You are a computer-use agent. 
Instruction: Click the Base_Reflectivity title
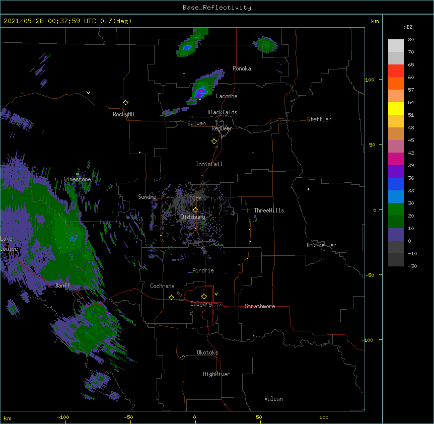(217, 8)
